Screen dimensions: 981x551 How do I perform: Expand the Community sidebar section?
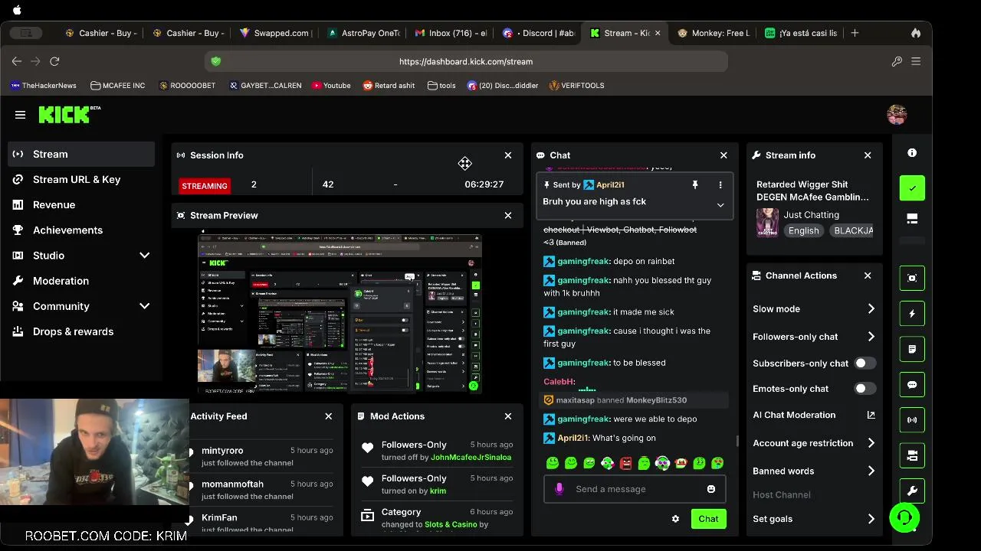144,306
